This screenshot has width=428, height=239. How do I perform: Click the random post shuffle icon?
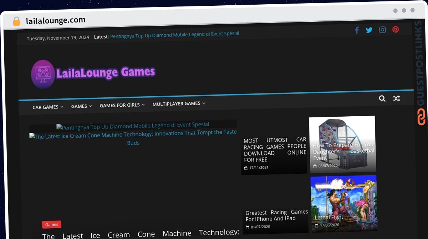[x=396, y=98]
